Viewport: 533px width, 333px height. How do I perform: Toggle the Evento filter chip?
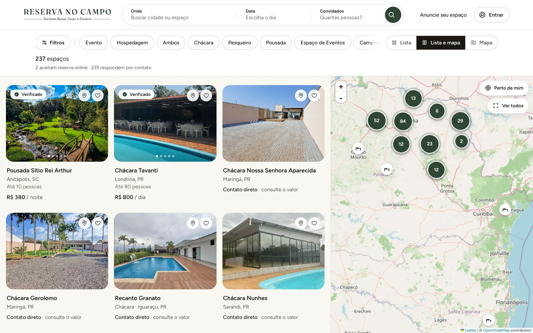94,43
